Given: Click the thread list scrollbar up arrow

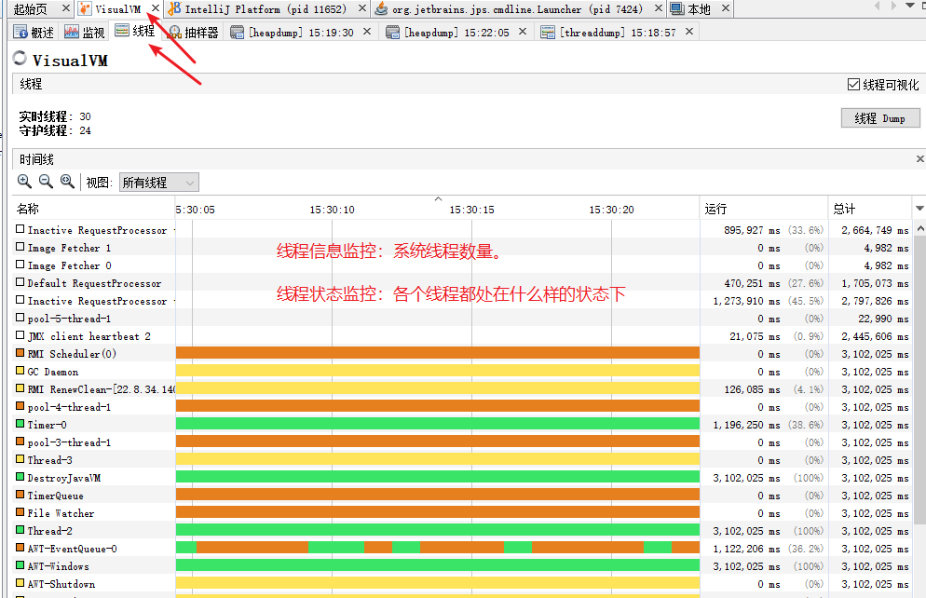Looking at the screenshot, I should click(919, 228).
